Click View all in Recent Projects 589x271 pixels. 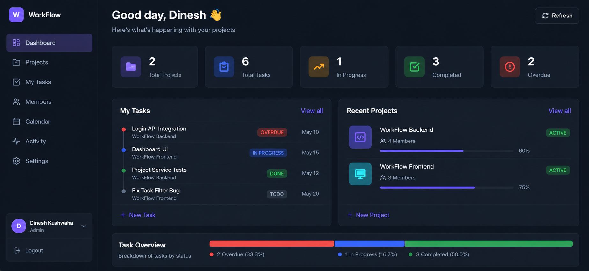[559, 111]
